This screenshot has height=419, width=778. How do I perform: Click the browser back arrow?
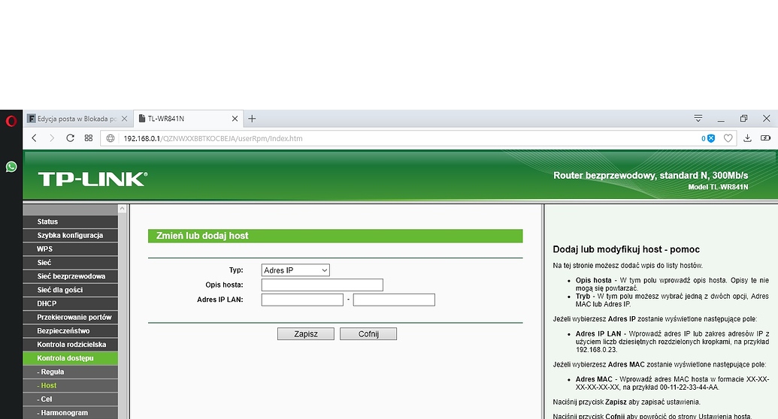click(x=35, y=138)
